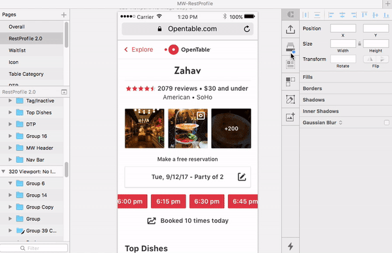The image size is (392, 253).
Task: Click the trending chart icon next to Booked 10 times
Action: pyautogui.click(x=152, y=221)
